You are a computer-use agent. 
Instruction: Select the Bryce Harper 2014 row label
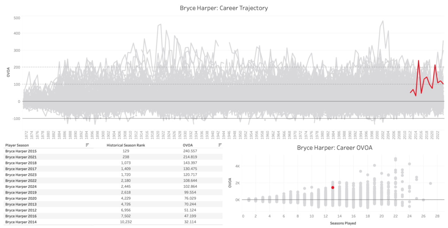tap(21, 222)
